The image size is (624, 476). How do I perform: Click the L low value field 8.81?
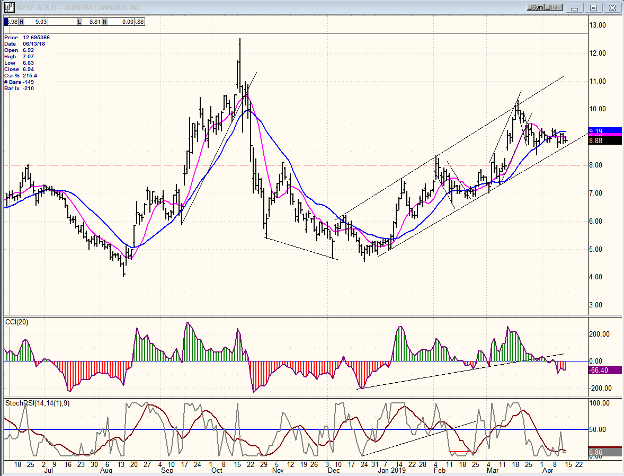pyautogui.click(x=89, y=22)
